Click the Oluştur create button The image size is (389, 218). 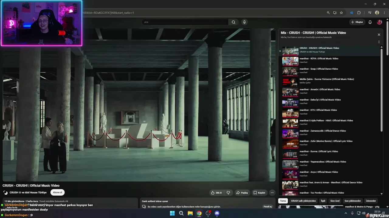point(357,22)
